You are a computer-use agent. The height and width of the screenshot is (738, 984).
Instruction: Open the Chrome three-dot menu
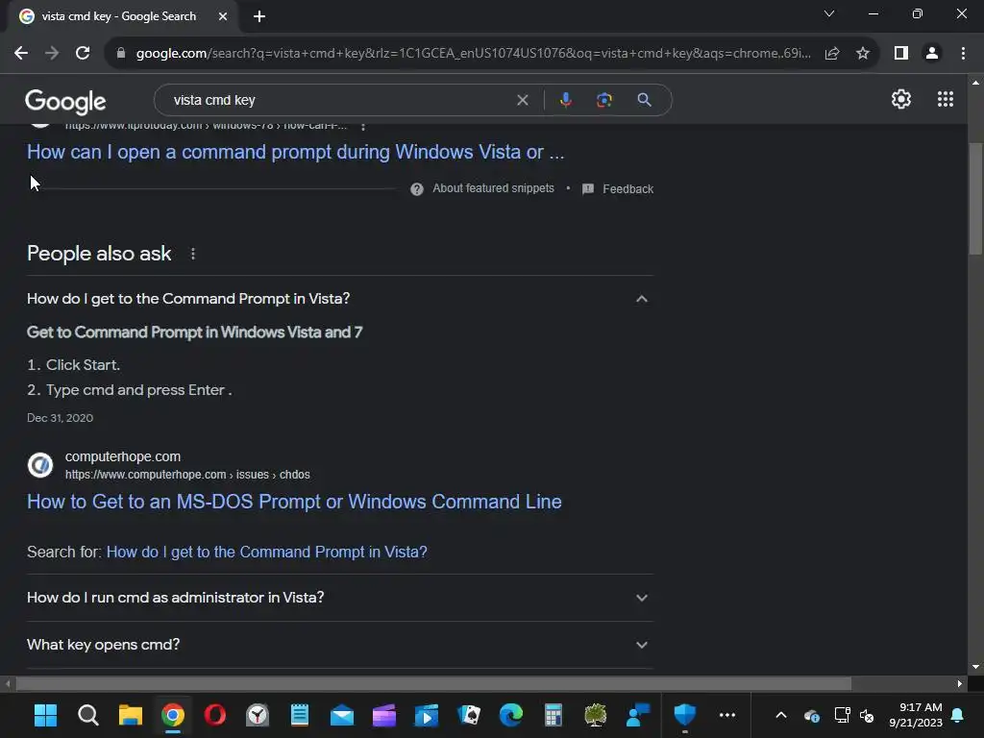click(963, 54)
